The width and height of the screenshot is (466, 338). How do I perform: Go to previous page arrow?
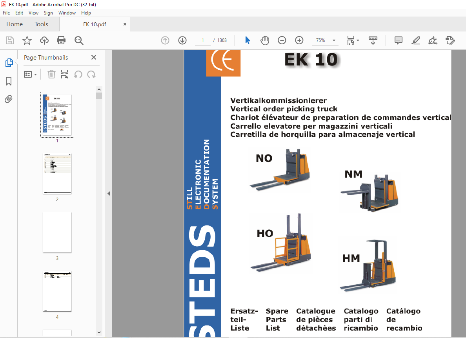165,40
